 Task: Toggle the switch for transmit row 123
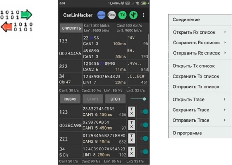point(144,112)
